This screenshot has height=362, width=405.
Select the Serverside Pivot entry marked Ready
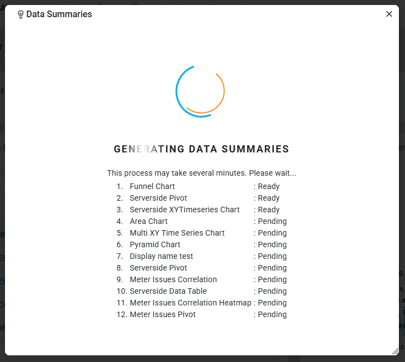(x=158, y=198)
